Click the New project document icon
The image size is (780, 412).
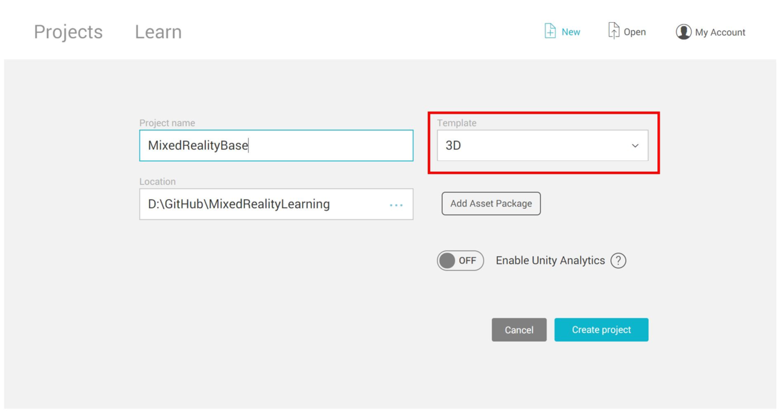point(550,31)
